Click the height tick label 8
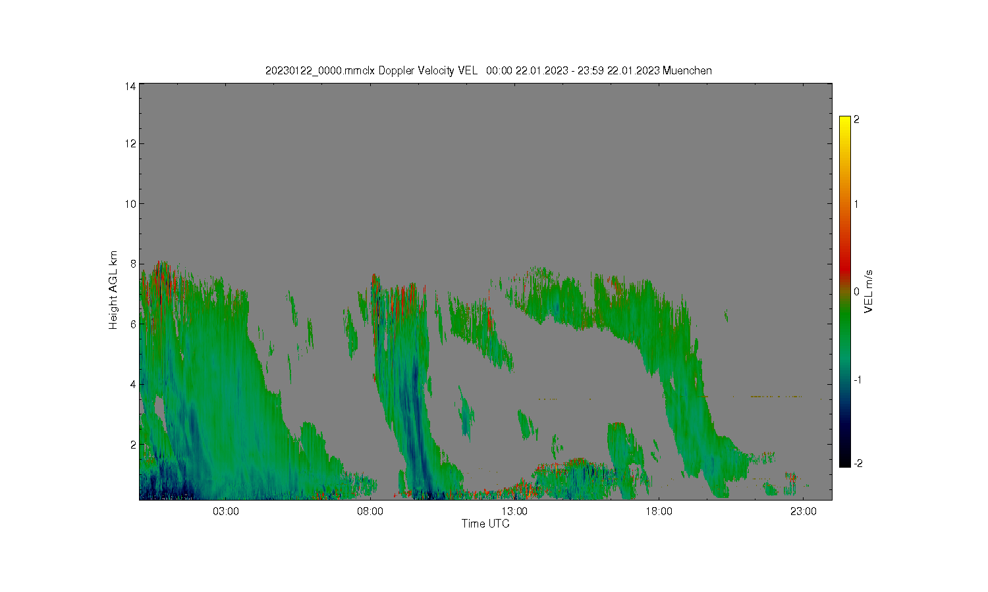 134,264
